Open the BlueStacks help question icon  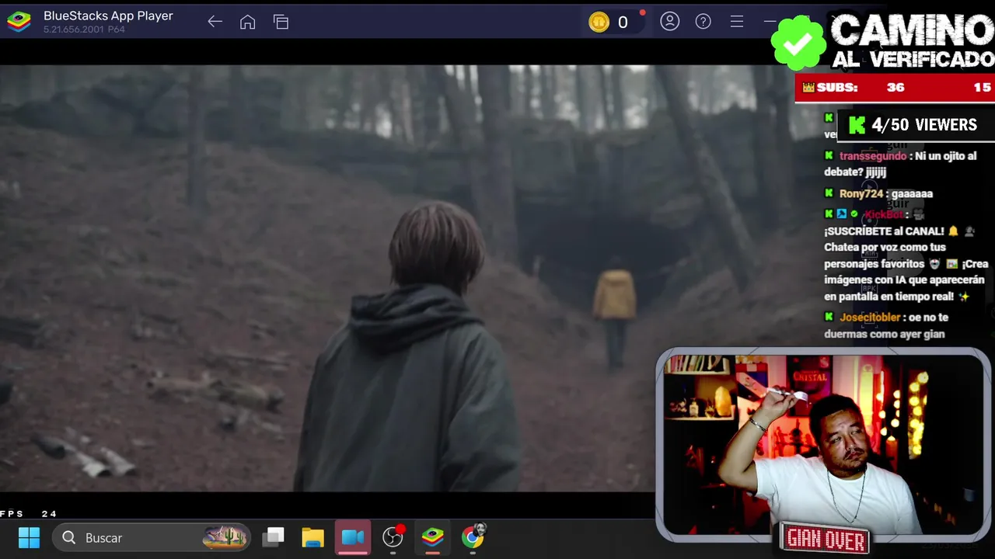(703, 22)
